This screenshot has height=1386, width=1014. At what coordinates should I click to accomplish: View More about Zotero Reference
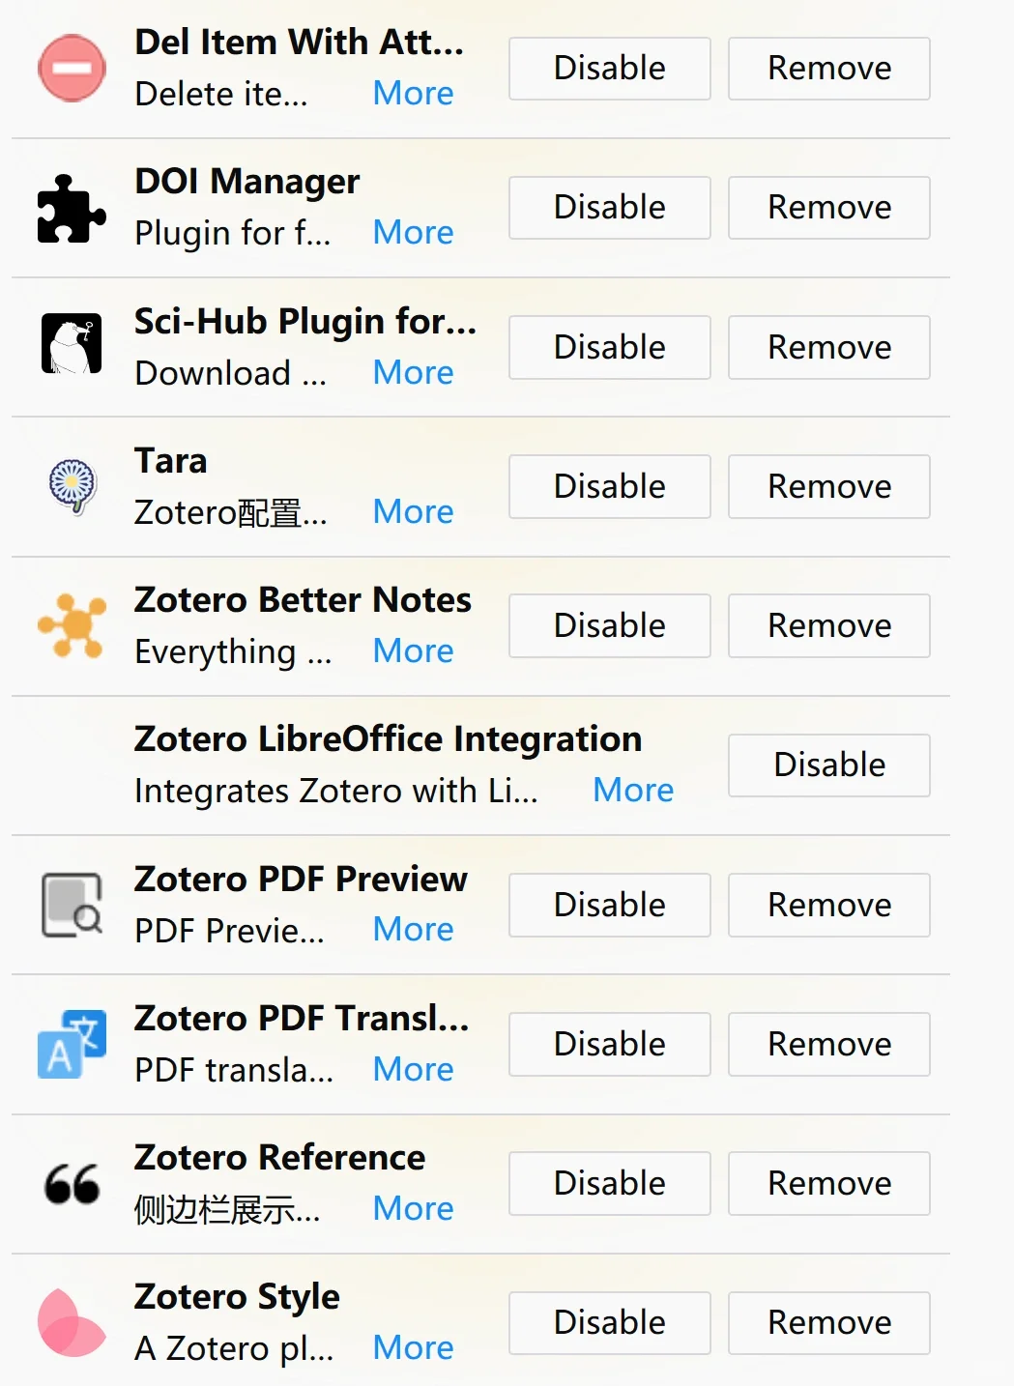[x=413, y=1208]
